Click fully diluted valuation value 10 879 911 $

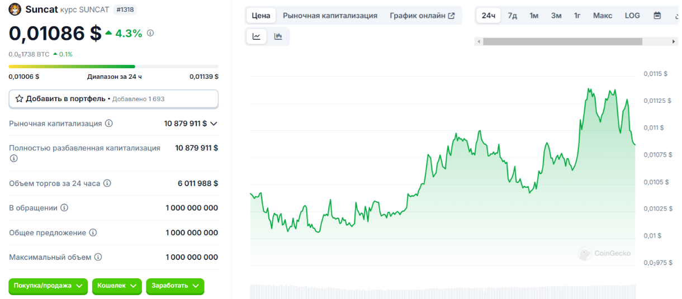197,148
